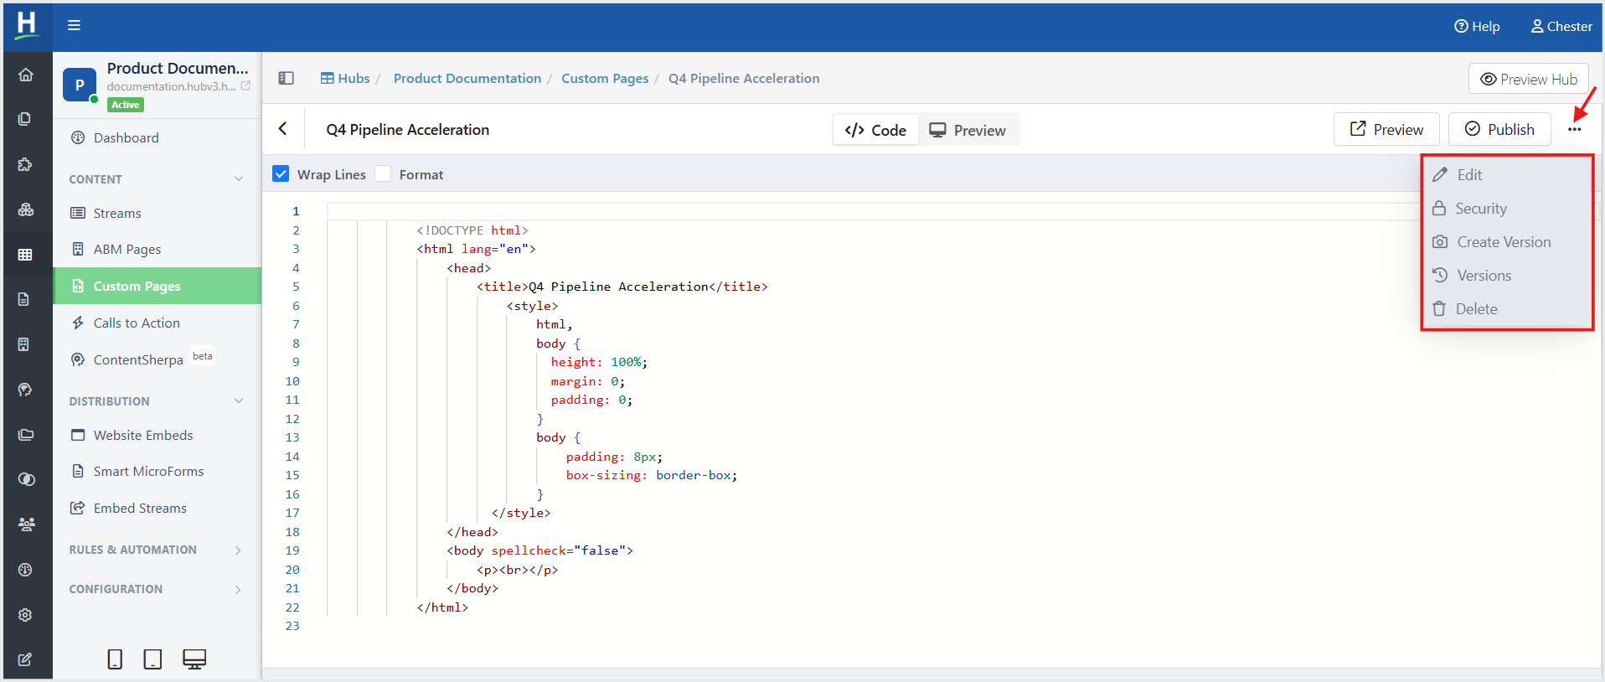
Task: Collapse the CONTENT section
Action: (239, 179)
